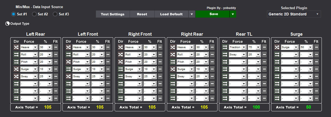This screenshot has width=331, height=117.
Task: Choose Set #3 radio button
Action: tap(55, 14)
